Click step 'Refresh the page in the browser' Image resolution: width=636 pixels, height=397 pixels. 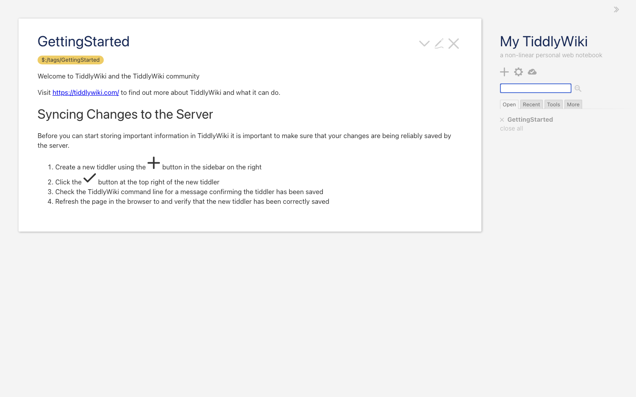(x=192, y=202)
